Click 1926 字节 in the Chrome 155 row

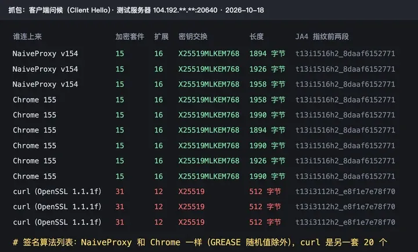pyautogui.click(x=267, y=160)
